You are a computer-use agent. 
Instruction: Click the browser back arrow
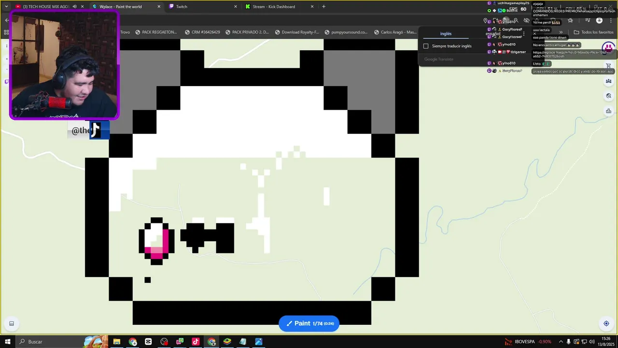click(7, 20)
